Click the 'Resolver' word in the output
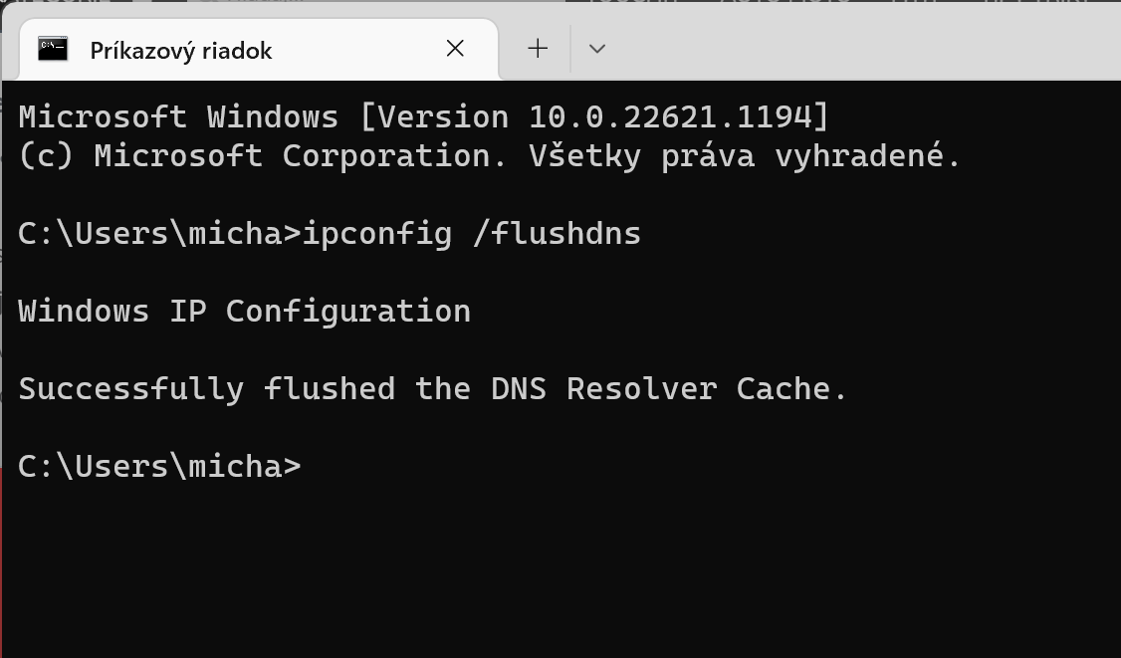This screenshot has height=658, width=1121. [x=641, y=388]
